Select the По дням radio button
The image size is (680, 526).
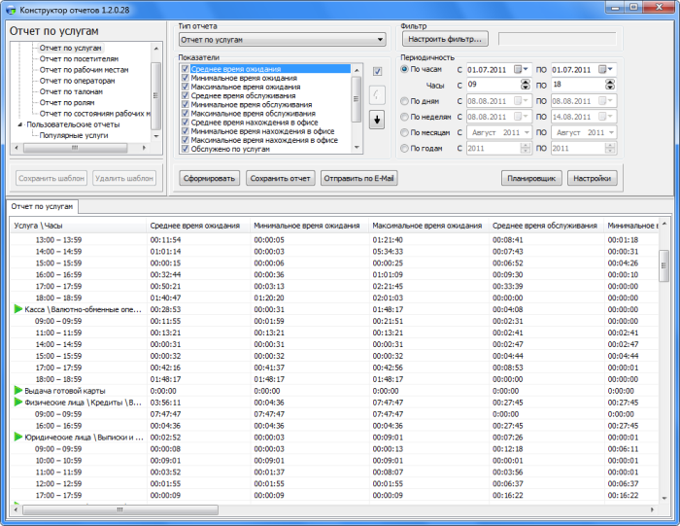[404, 101]
